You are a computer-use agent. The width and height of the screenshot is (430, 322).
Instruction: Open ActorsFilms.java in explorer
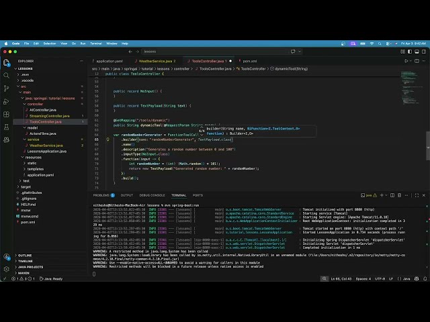43,133
